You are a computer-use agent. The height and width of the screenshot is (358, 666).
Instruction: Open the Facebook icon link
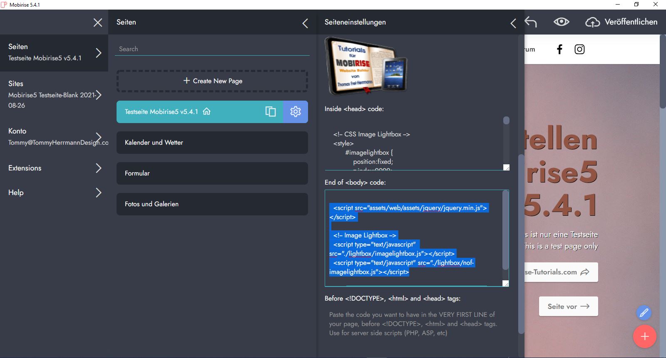[559, 49]
